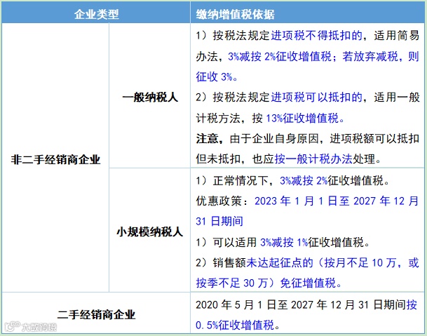The height and width of the screenshot is (336, 427).
Task: Select the 一般纳税人 cell
Action: pyautogui.click(x=150, y=97)
